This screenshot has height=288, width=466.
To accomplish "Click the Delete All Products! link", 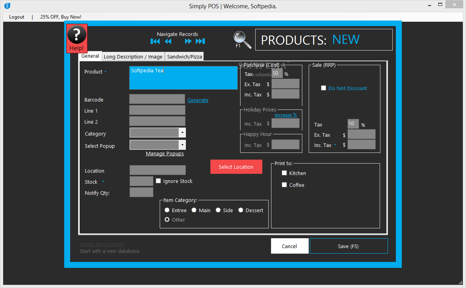I will pos(102,245).
